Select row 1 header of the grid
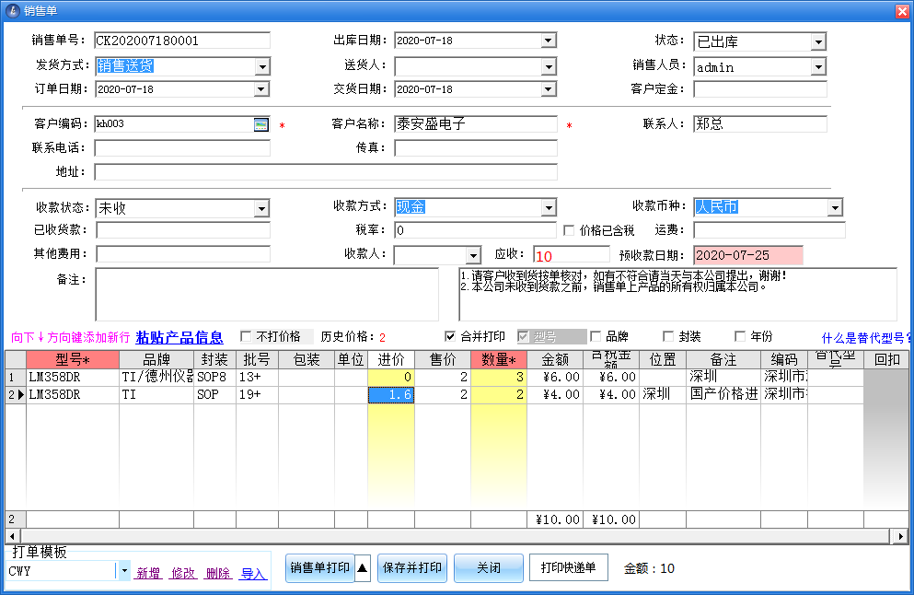The image size is (914, 595). 15,378
